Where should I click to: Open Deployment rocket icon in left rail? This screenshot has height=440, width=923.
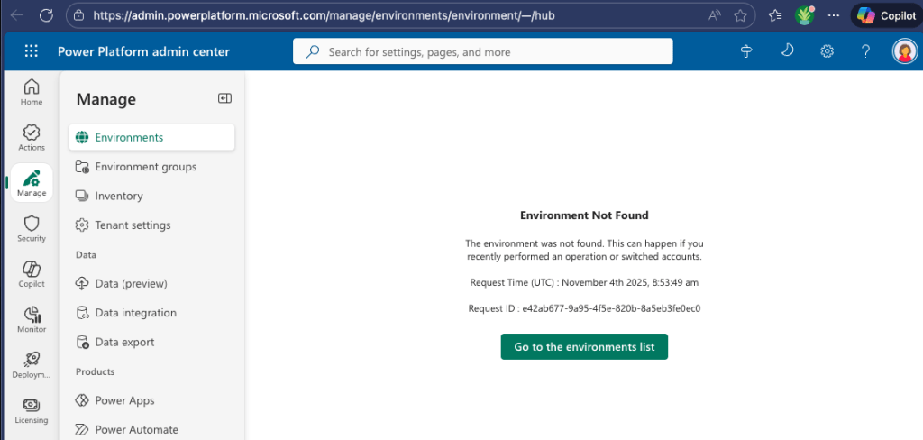tap(32, 364)
